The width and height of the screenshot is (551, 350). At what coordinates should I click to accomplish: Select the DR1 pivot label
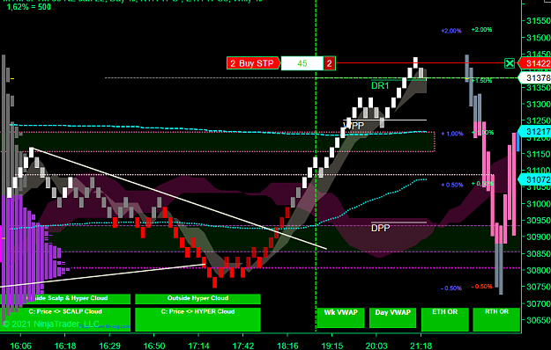[x=380, y=85]
